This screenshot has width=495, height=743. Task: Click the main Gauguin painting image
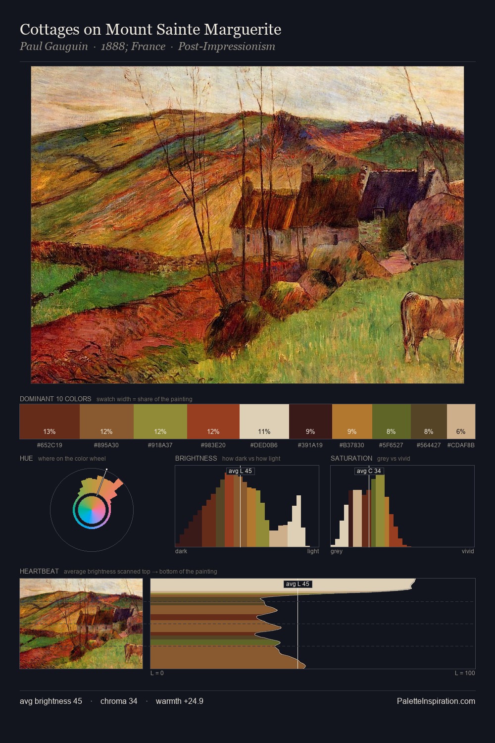click(247, 225)
